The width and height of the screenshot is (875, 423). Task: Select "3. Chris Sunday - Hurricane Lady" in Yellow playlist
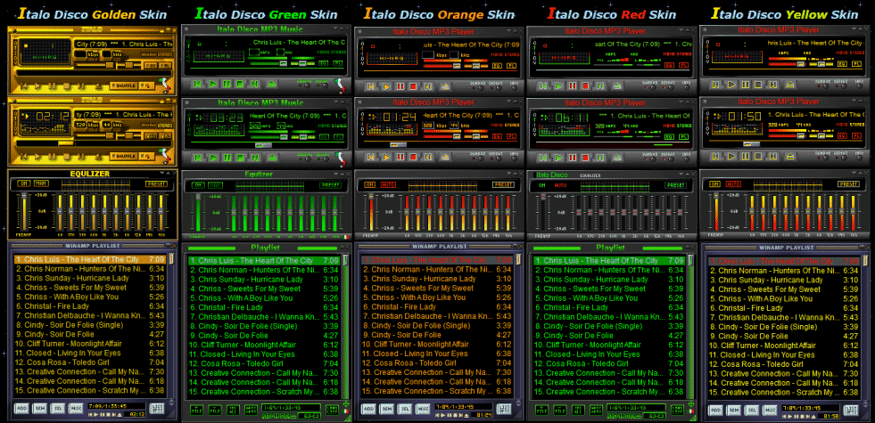(783, 280)
